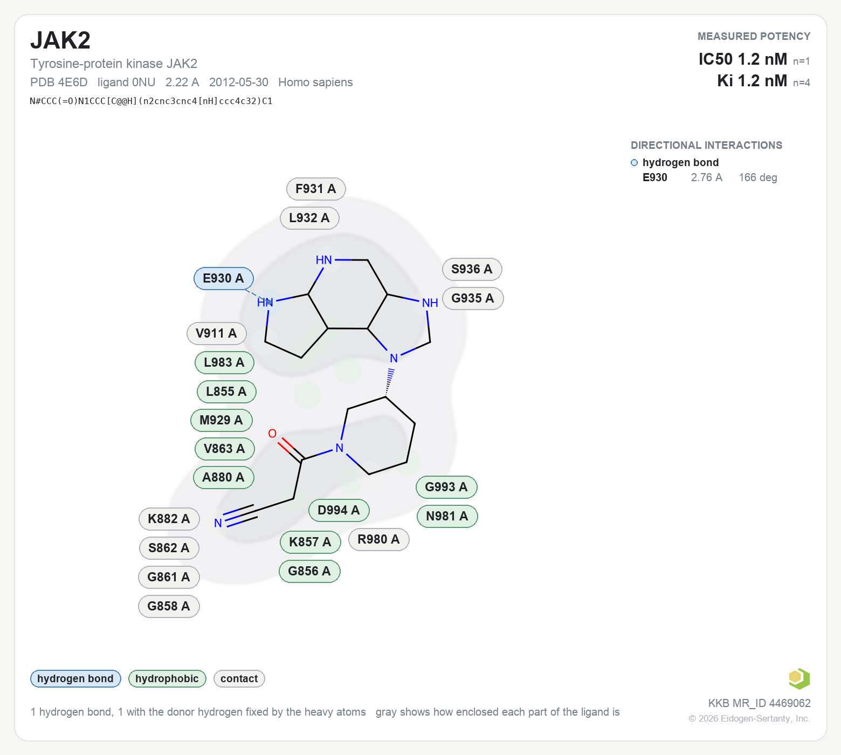This screenshot has width=841, height=755.
Task: Click the hydrogen bond legend pill
Action: [x=75, y=678]
